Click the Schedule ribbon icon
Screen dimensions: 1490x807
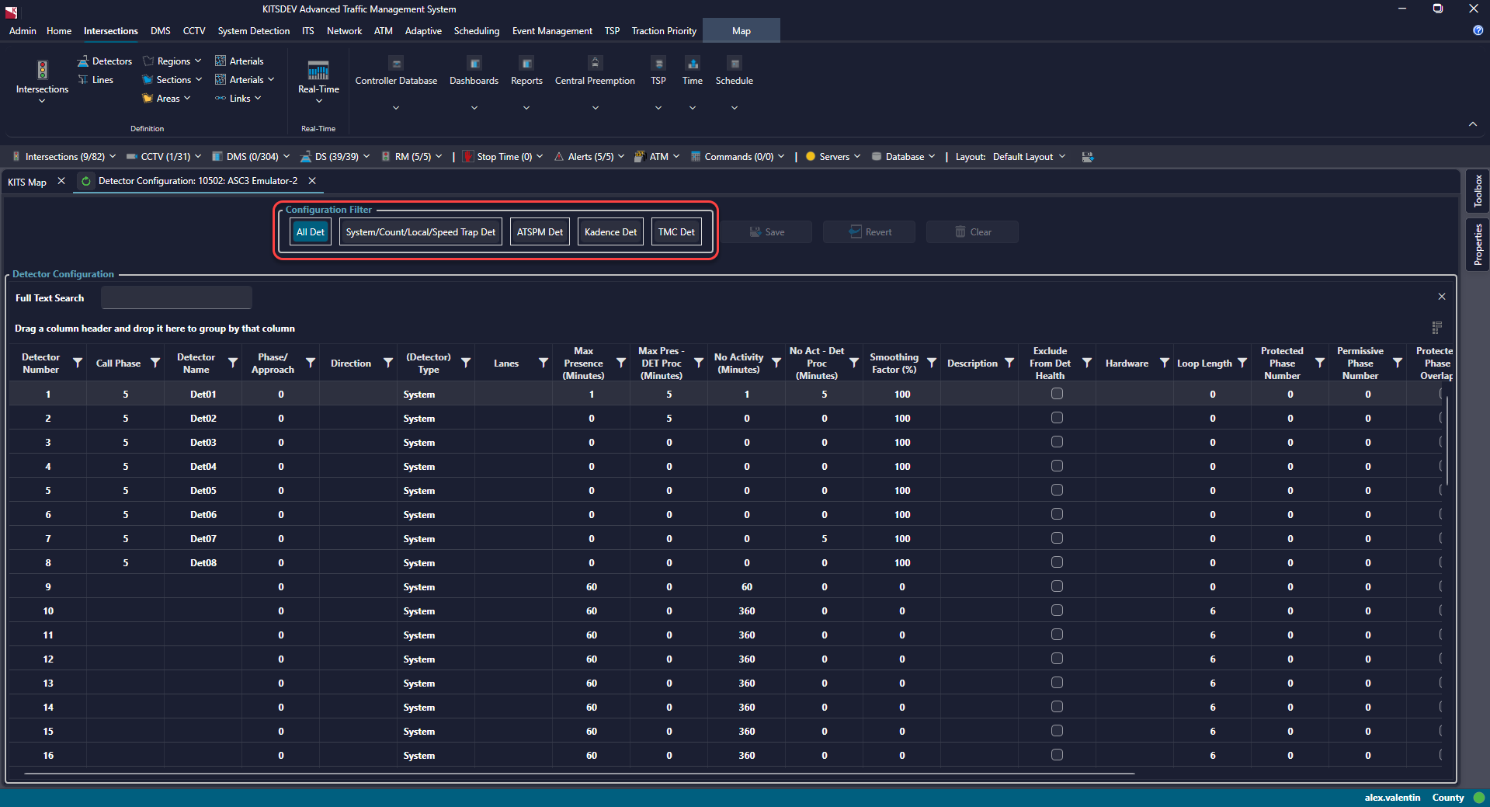pos(734,64)
